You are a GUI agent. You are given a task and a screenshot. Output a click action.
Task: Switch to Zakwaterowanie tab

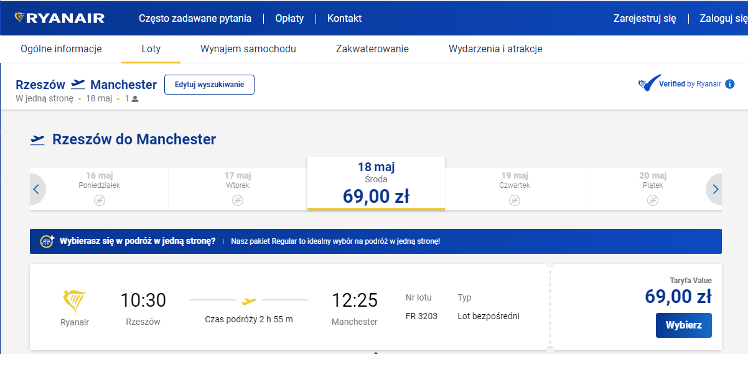coord(372,49)
